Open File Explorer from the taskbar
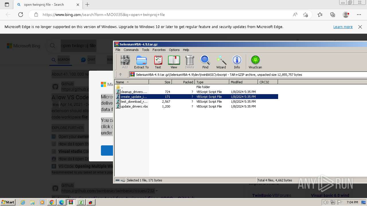The width and height of the screenshot is (367, 206). 32,202
